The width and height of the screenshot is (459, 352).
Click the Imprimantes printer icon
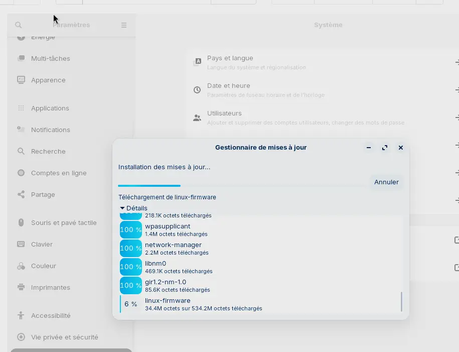pos(21,287)
